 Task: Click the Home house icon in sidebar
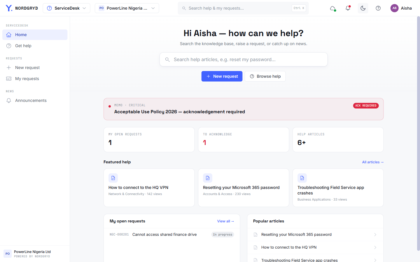[x=9, y=35]
